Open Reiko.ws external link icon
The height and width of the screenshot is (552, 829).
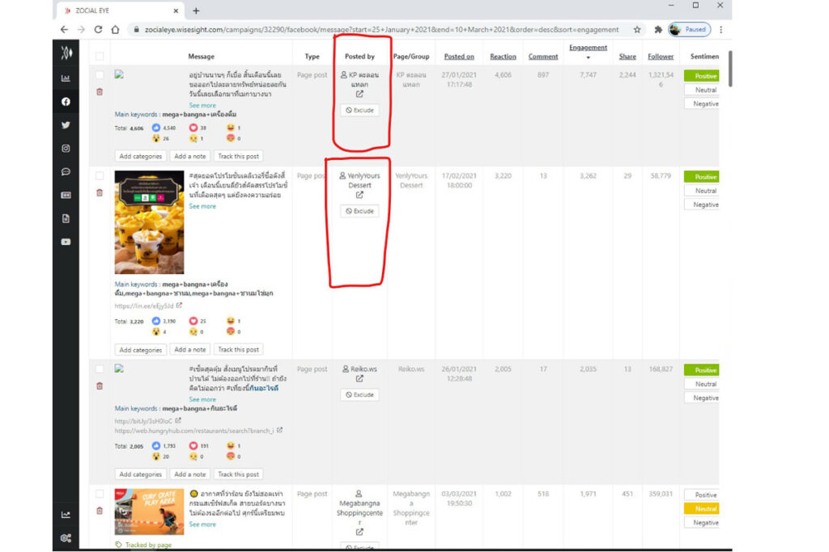[x=359, y=378]
